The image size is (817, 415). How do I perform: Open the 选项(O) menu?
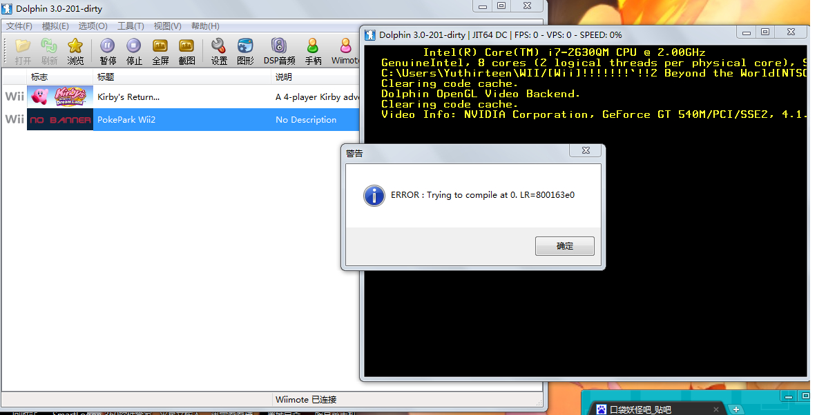[x=93, y=26]
